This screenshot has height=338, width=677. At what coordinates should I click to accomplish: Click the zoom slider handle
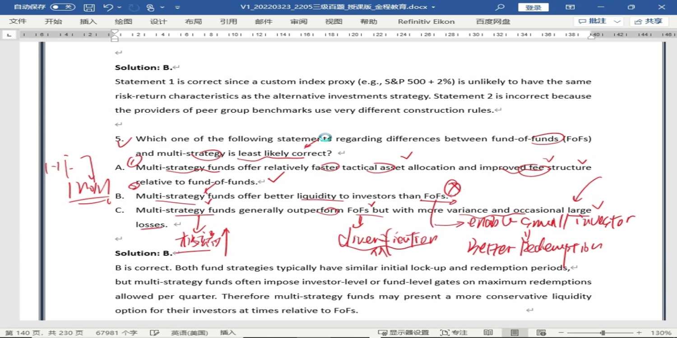(603, 333)
